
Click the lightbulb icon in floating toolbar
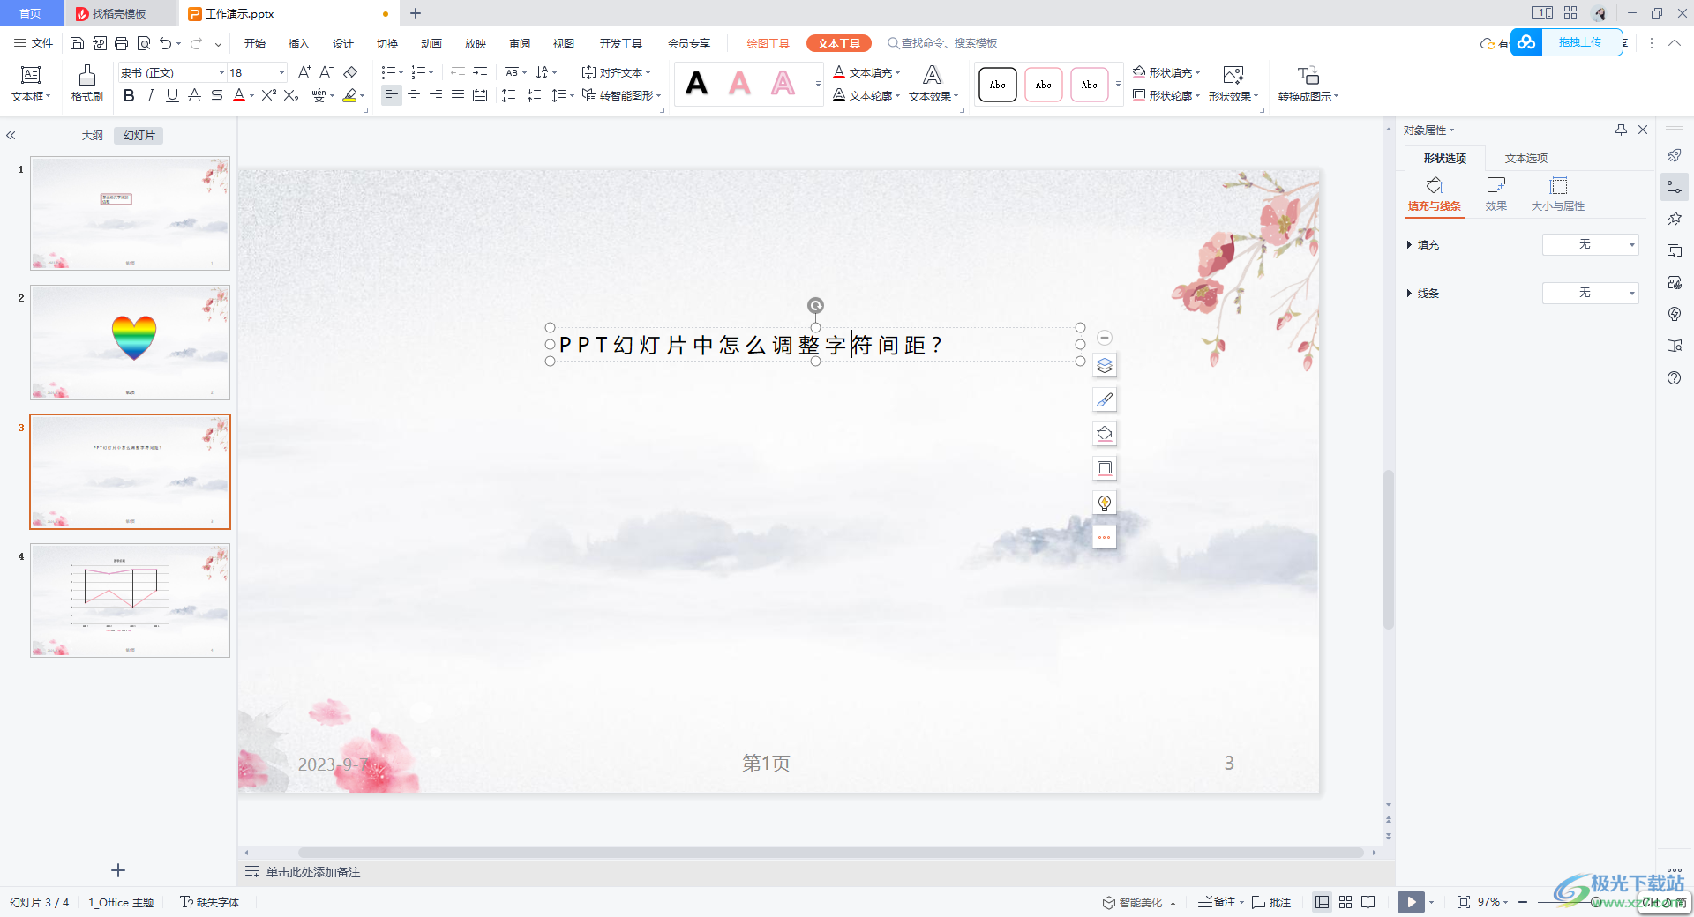tap(1105, 503)
